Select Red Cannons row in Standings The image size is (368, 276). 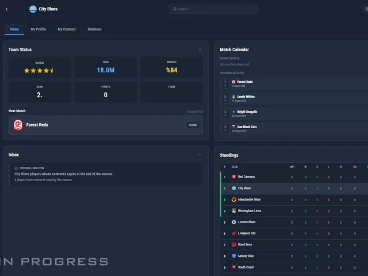[294, 177]
